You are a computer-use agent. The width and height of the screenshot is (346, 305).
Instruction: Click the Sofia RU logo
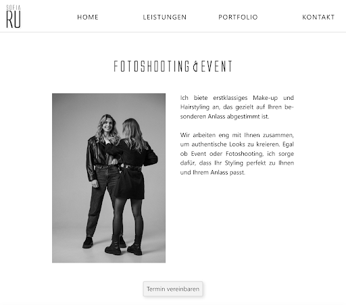pos(14,16)
